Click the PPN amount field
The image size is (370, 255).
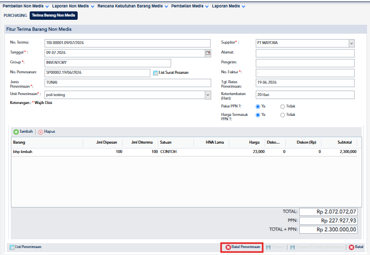(x=328, y=221)
